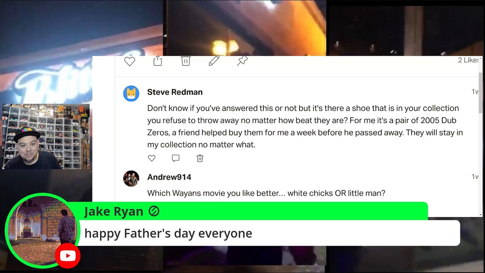The height and width of the screenshot is (273, 485).
Task: Like Steve Redman's comment
Action: (x=152, y=158)
